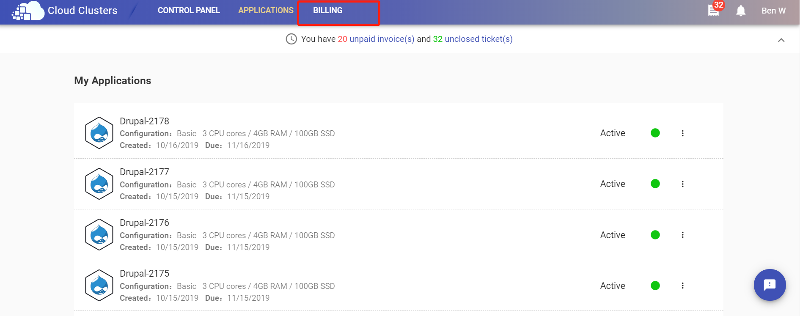Click the Active status text for Drupal-2176
Screen dimensions: 800x316
[613, 235]
